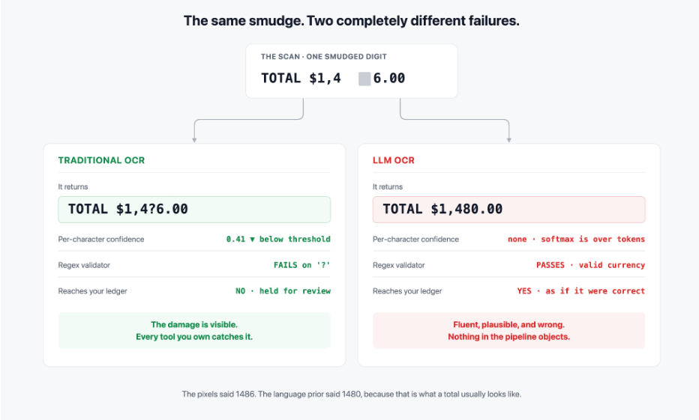
Task: Click 'NO · held for review' value
Action: [x=283, y=291]
